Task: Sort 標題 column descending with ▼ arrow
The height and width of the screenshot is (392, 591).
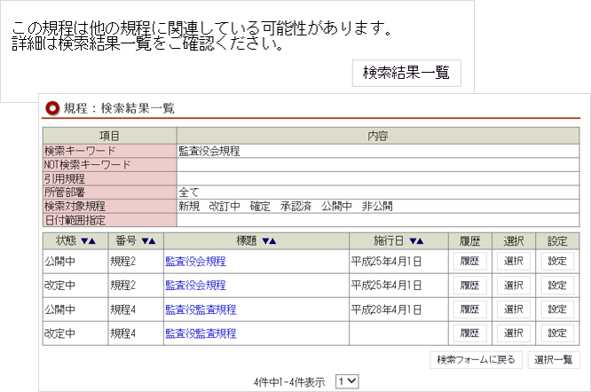Action: tap(264, 240)
